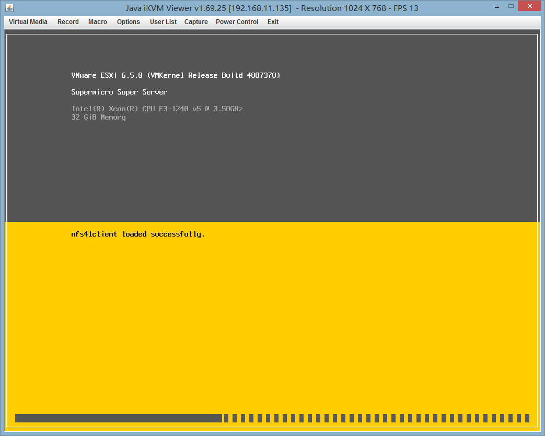
Task: Maximize the iKVM Viewer window
Action: point(511,6)
